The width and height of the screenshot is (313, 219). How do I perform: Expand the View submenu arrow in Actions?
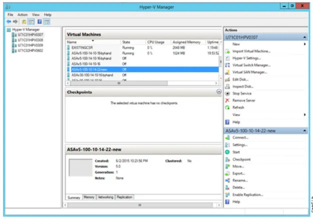tap(304, 115)
